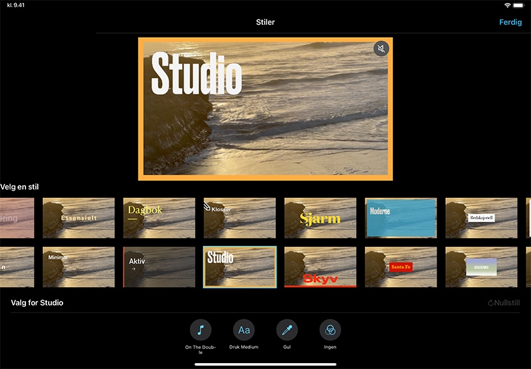The width and height of the screenshot is (531, 369).
Task: Select the Essensielt style thumbnail
Action: [79, 218]
